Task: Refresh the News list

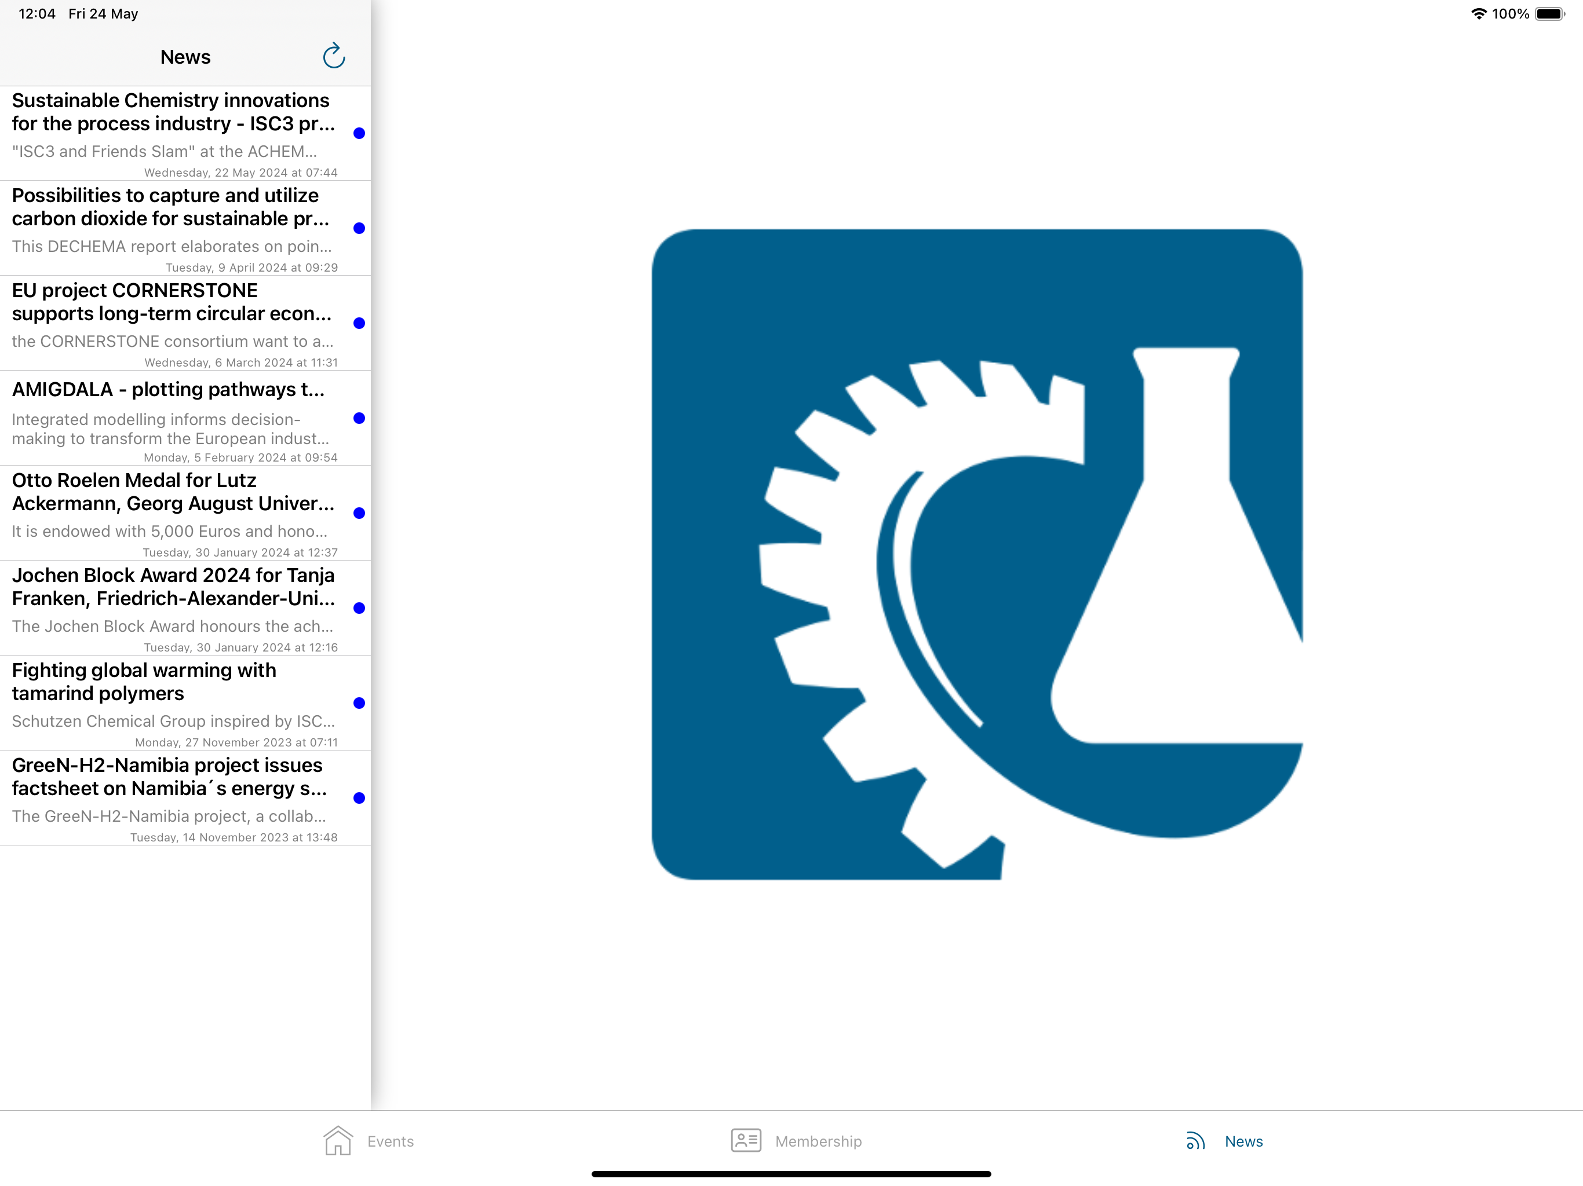Action: [334, 56]
